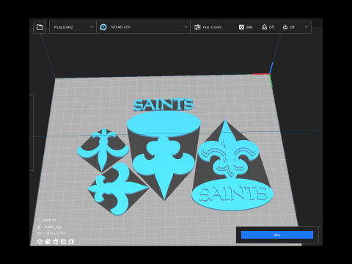Select the center ellipse disc model
Viewport: 352px width, 264px height.
tap(164, 123)
